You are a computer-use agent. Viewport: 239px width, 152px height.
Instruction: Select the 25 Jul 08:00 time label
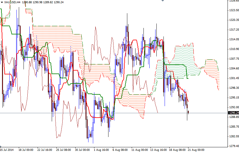pyautogui.click(x=63, y=150)
